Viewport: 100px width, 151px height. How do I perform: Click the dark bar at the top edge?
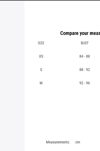click(x=50, y=0)
